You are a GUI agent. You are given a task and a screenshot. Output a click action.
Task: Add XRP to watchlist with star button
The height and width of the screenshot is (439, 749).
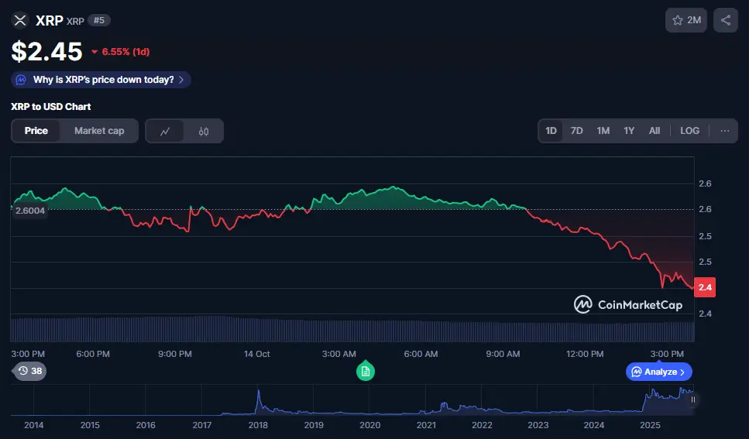(x=686, y=20)
